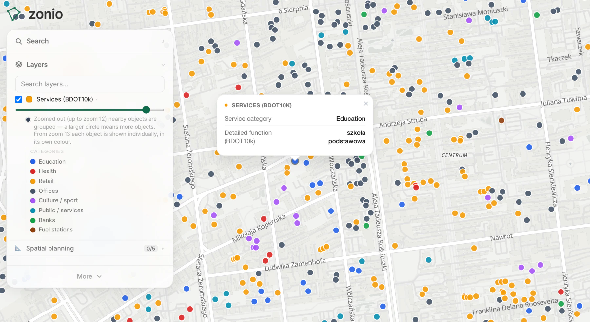Click the Public / services teal dot
590x322 pixels.
(x=33, y=210)
